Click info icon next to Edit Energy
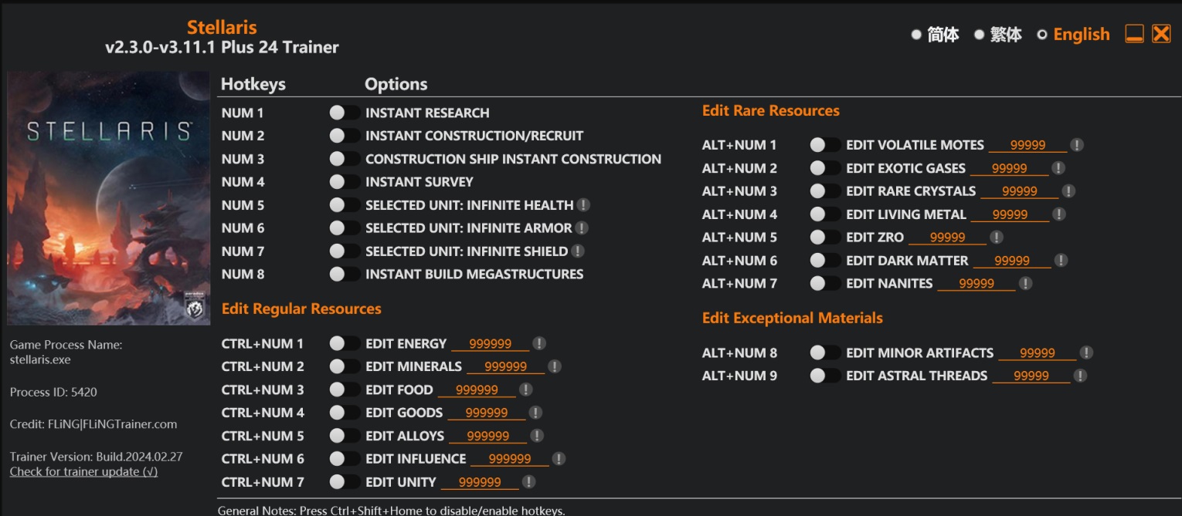 coord(539,344)
